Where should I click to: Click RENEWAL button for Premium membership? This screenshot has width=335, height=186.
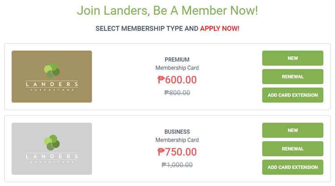(293, 76)
